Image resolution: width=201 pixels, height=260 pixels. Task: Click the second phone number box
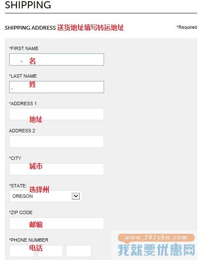click(50, 251)
